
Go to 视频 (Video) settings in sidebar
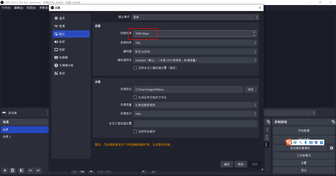click(62, 50)
